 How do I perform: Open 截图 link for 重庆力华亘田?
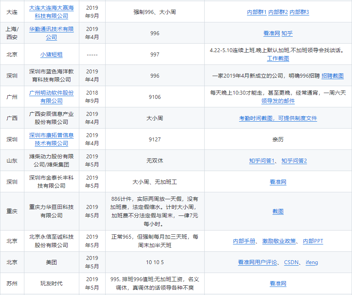tap(278, 211)
